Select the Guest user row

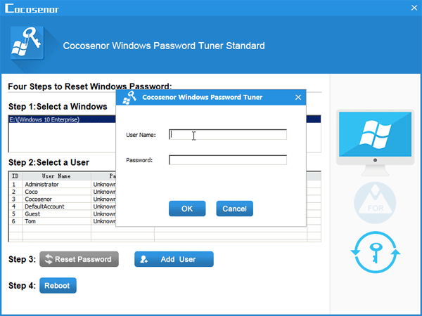[62, 214]
